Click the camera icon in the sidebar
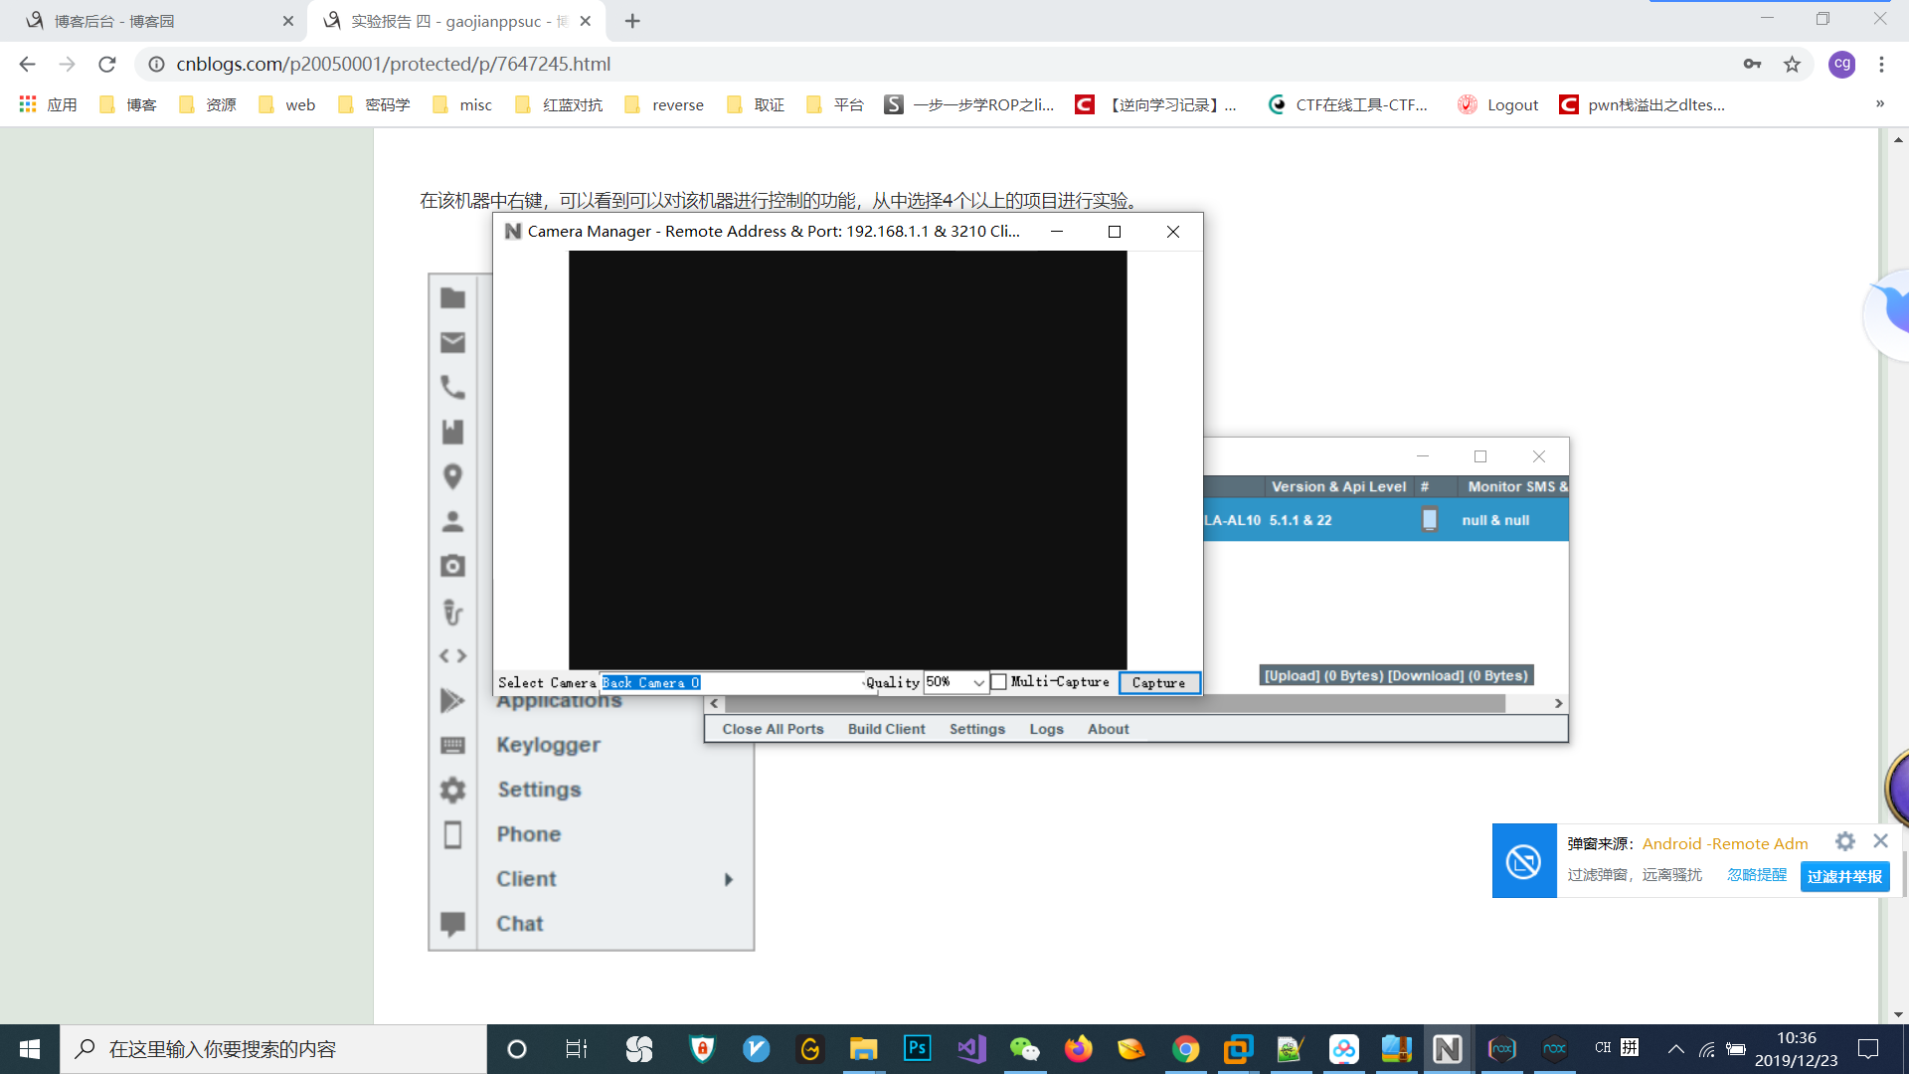Screen dimensions: 1909x1074 pyautogui.click(x=452, y=566)
